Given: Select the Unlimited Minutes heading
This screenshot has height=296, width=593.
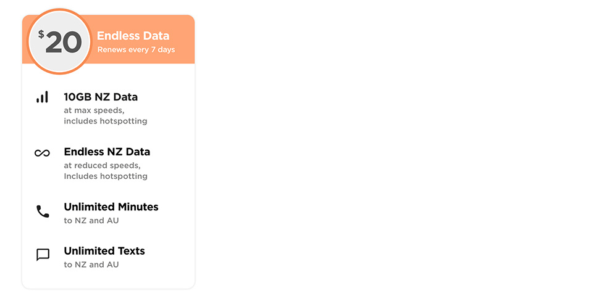Looking at the screenshot, I should coord(111,207).
